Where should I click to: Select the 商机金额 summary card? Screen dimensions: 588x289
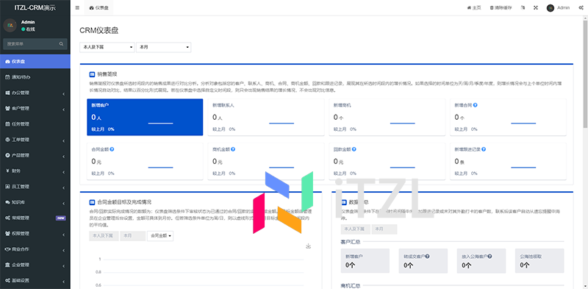coord(266,161)
